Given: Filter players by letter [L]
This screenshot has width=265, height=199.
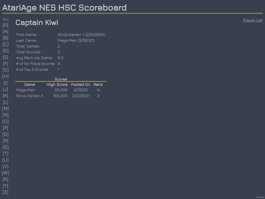Looking at the screenshot, I should [5, 102].
